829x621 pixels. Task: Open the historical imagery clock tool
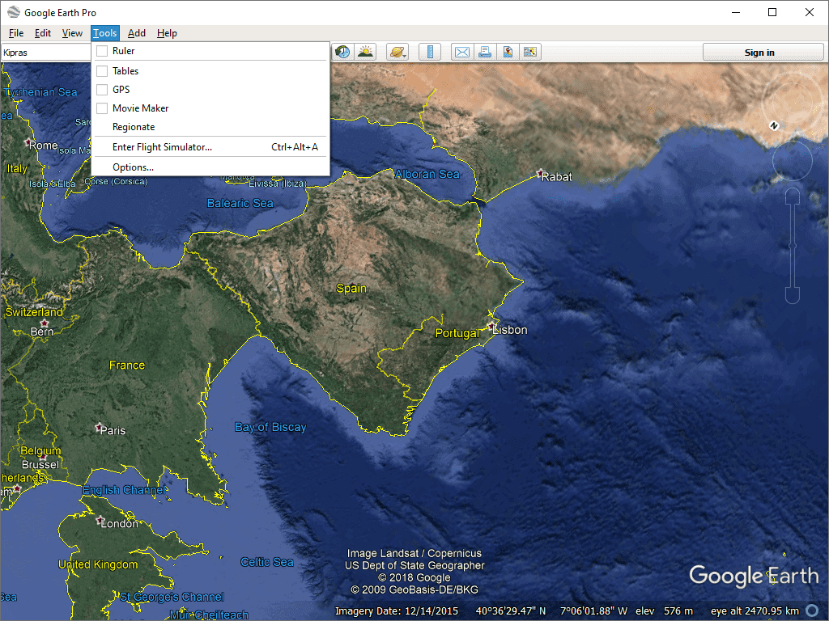pyautogui.click(x=342, y=52)
